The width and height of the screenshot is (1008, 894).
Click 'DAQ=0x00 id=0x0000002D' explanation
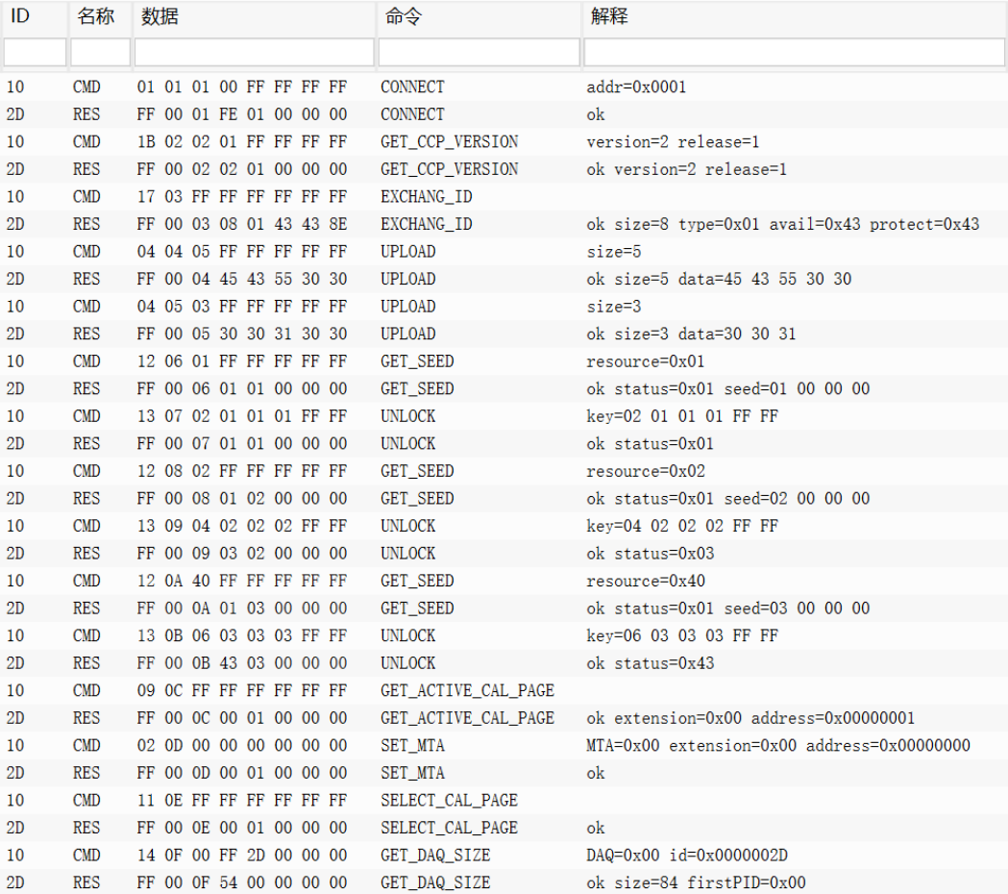point(686,856)
